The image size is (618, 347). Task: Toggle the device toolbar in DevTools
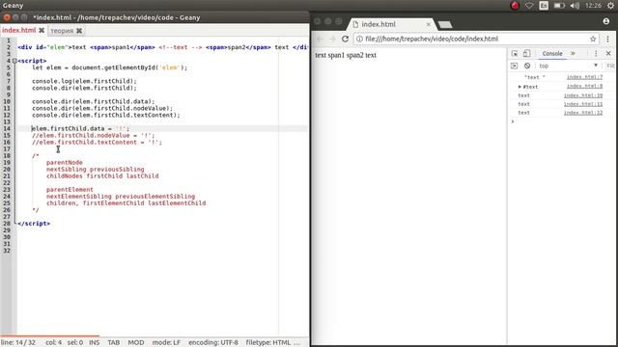[x=526, y=54]
